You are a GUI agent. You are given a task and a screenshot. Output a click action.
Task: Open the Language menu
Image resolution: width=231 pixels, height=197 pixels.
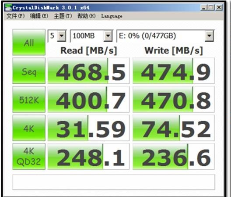coord(112,16)
